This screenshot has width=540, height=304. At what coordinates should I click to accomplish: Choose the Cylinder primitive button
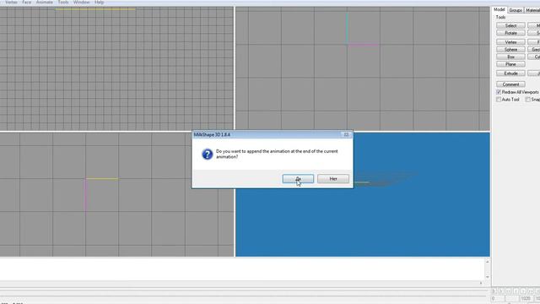pyautogui.click(x=534, y=57)
